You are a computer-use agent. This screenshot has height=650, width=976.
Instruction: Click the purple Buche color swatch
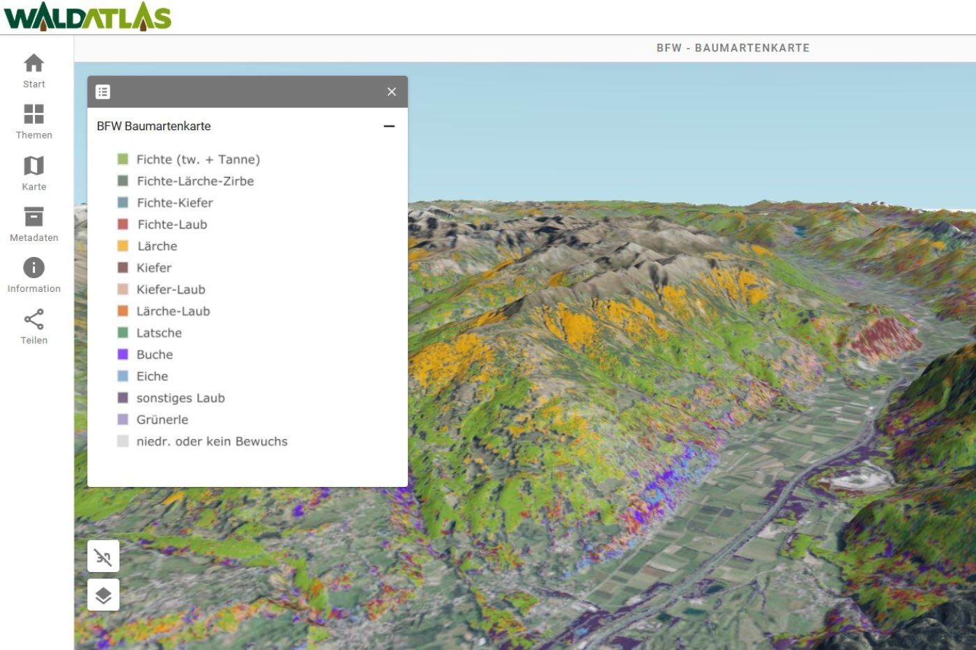click(x=121, y=354)
